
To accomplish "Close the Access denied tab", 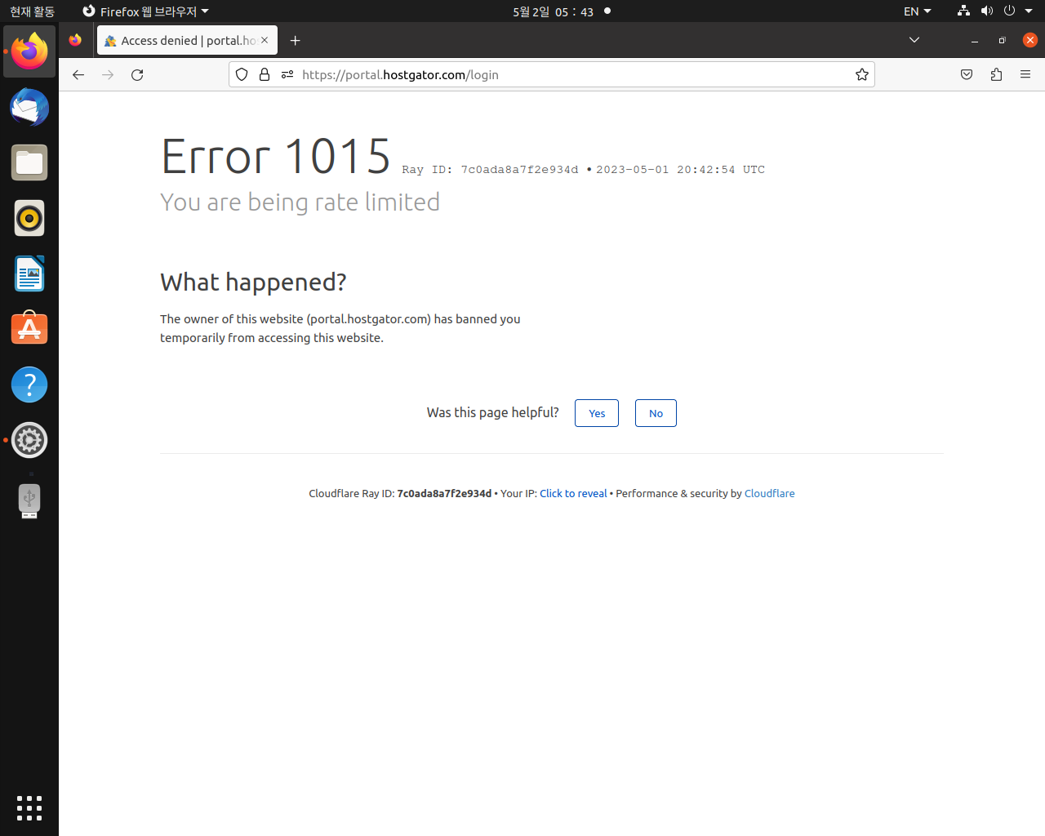I will pos(265,40).
